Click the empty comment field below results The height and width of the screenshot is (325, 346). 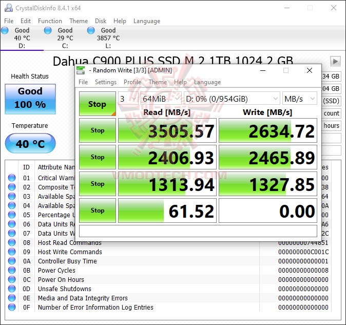(198, 231)
